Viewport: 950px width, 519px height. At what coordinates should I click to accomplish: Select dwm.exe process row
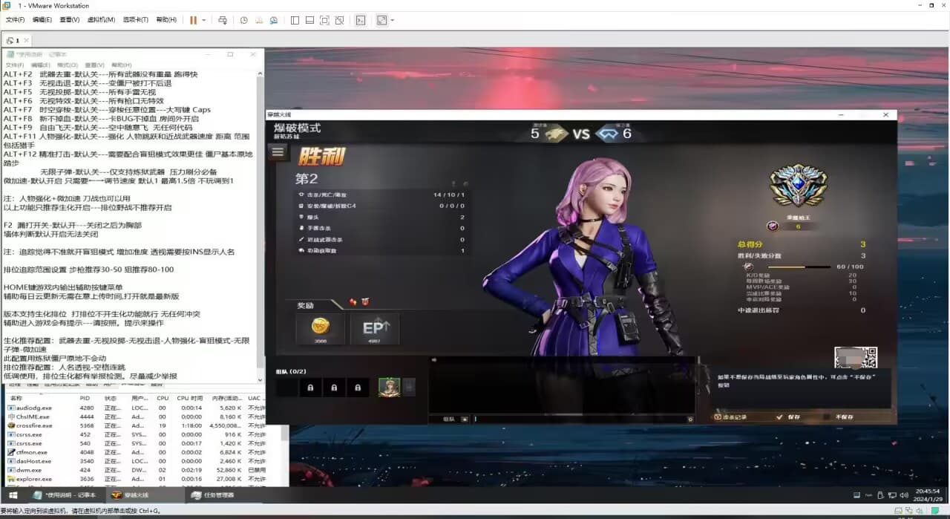pyautogui.click(x=137, y=470)
